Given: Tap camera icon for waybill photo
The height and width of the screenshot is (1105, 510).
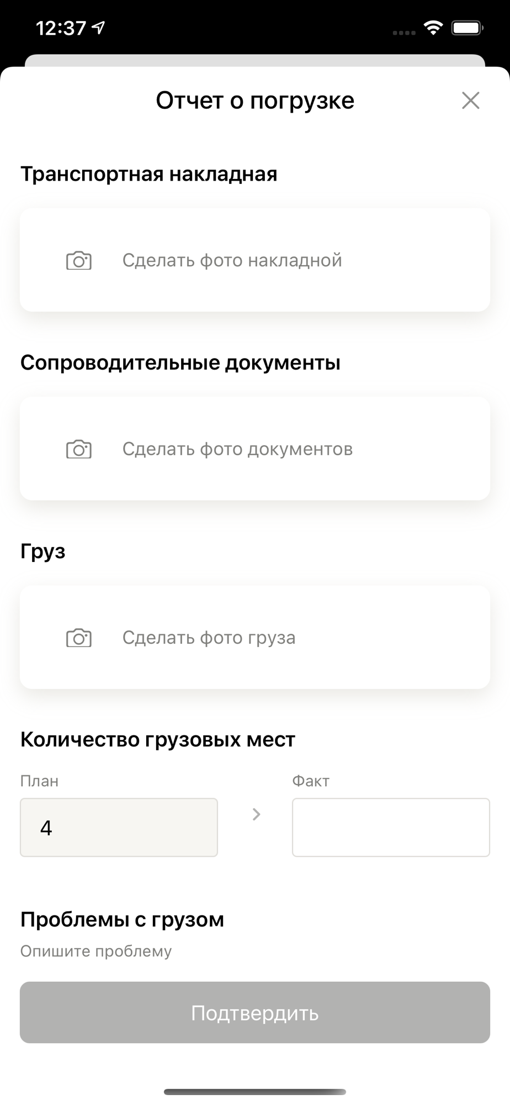Looking at the screenshot, I should (79, 260).
